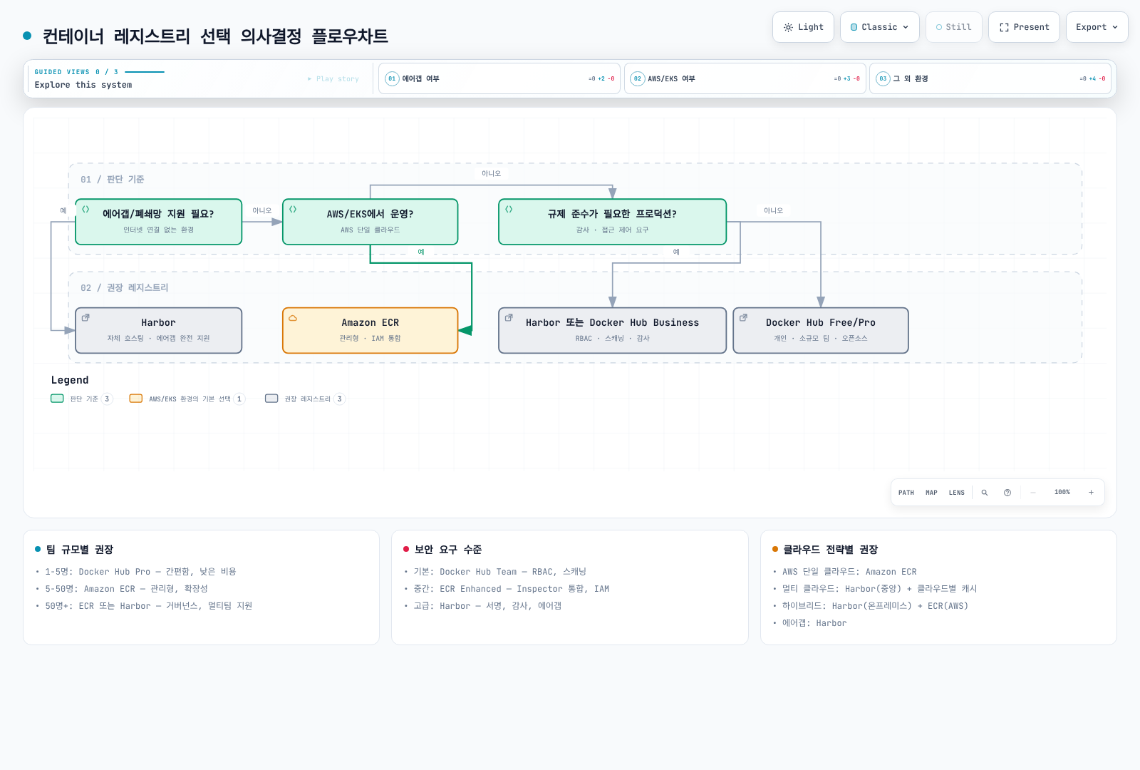Screen dimensions: 1140x770
Task: Open the Export dropdown menu
Action: coord(1097,27)
